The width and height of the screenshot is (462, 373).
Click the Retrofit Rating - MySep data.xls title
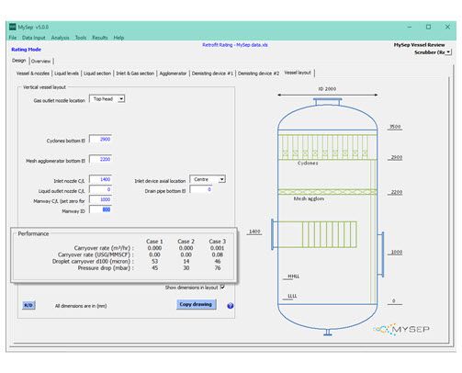pyautogui.click(x=235, y=45)
